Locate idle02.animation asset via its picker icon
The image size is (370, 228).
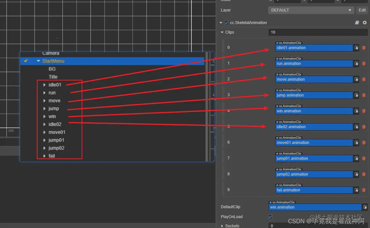pos(356,127)
